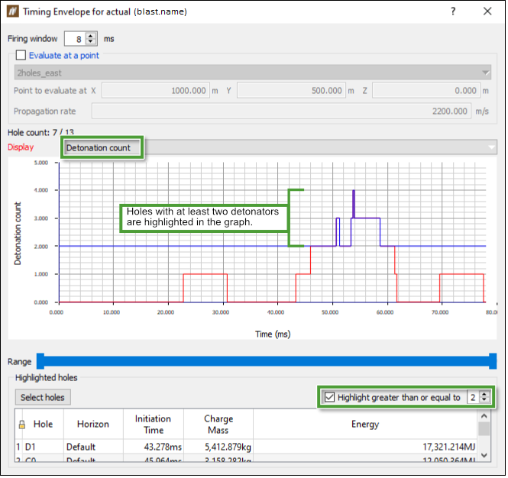Sort by the Hole column header
The width and height of the screenshot is (508, 478).
click(x=43, y=424)
